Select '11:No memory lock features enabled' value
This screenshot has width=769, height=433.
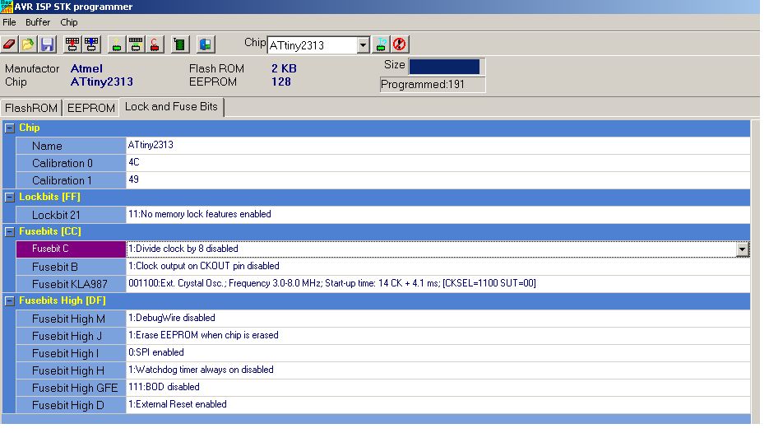[x=438, y=215]
